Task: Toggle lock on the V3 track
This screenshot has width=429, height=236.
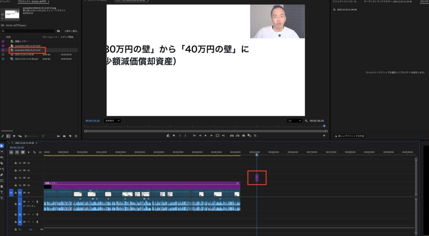Action: [x=16, y=178]
